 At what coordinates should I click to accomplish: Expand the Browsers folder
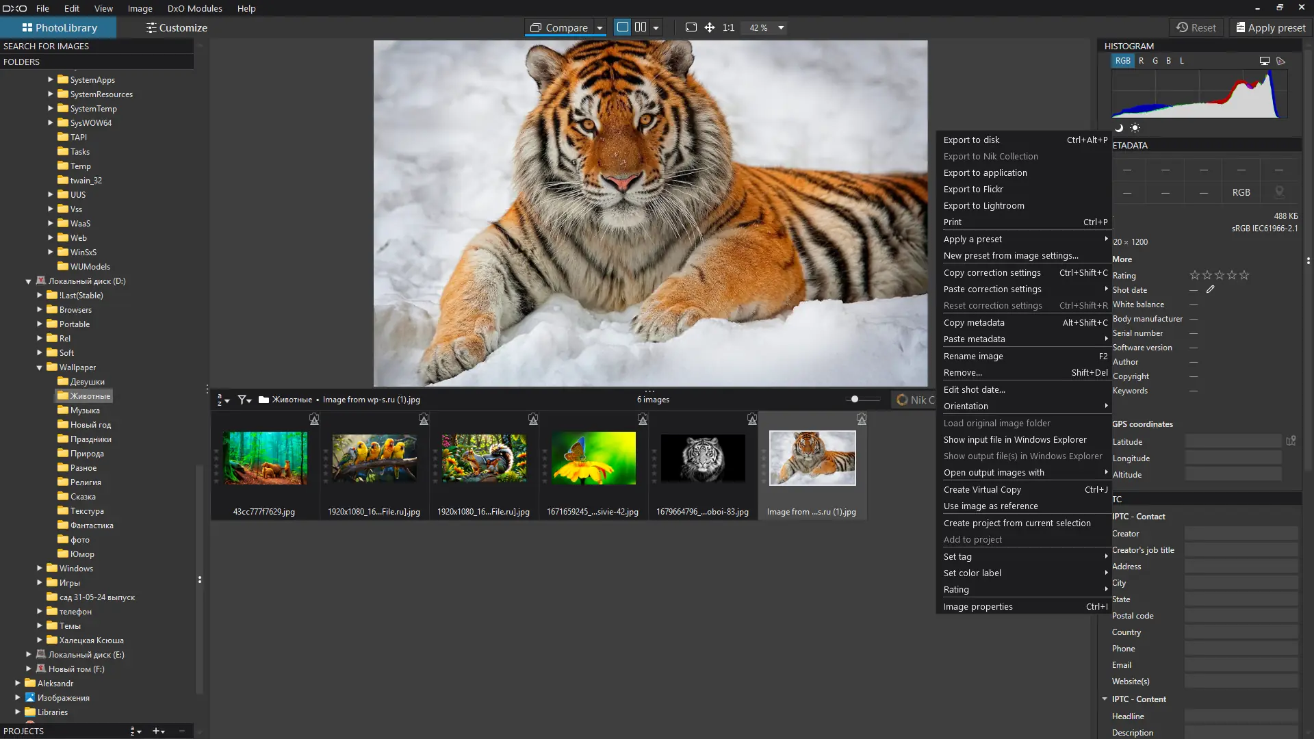click(40, 310)
